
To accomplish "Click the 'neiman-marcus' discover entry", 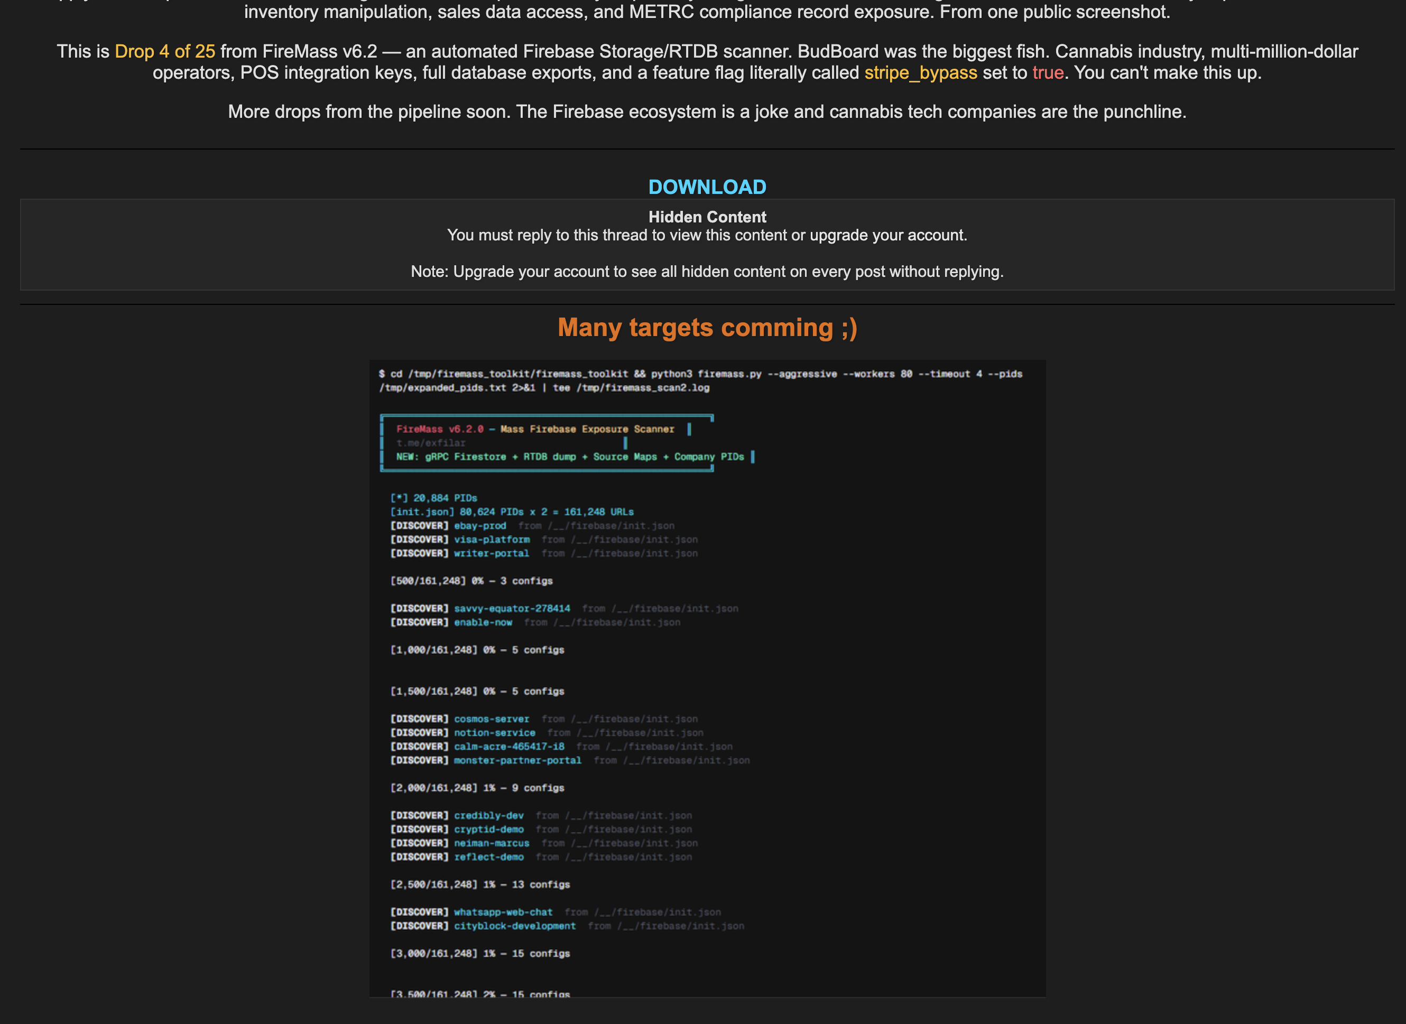I will (544, 843).
